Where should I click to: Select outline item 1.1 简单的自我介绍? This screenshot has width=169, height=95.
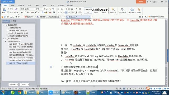tap(14, 28)
